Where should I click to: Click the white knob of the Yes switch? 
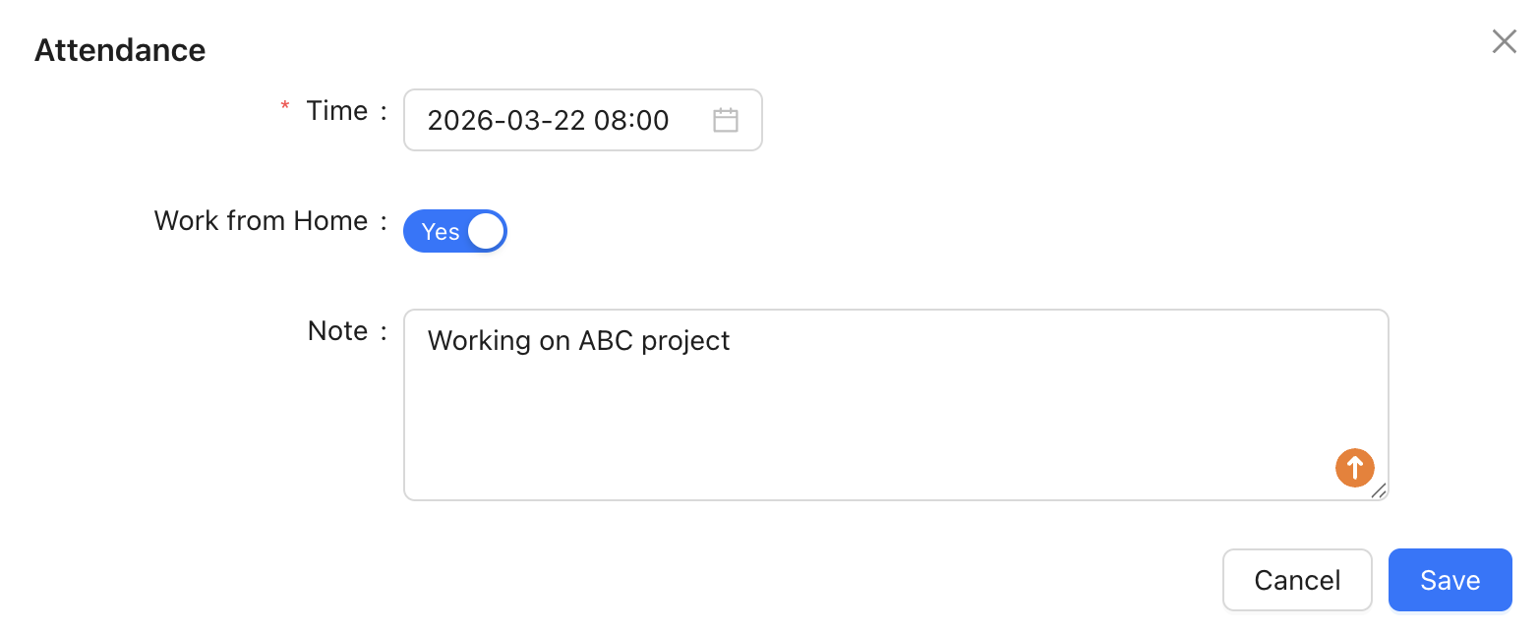[486, 231]
